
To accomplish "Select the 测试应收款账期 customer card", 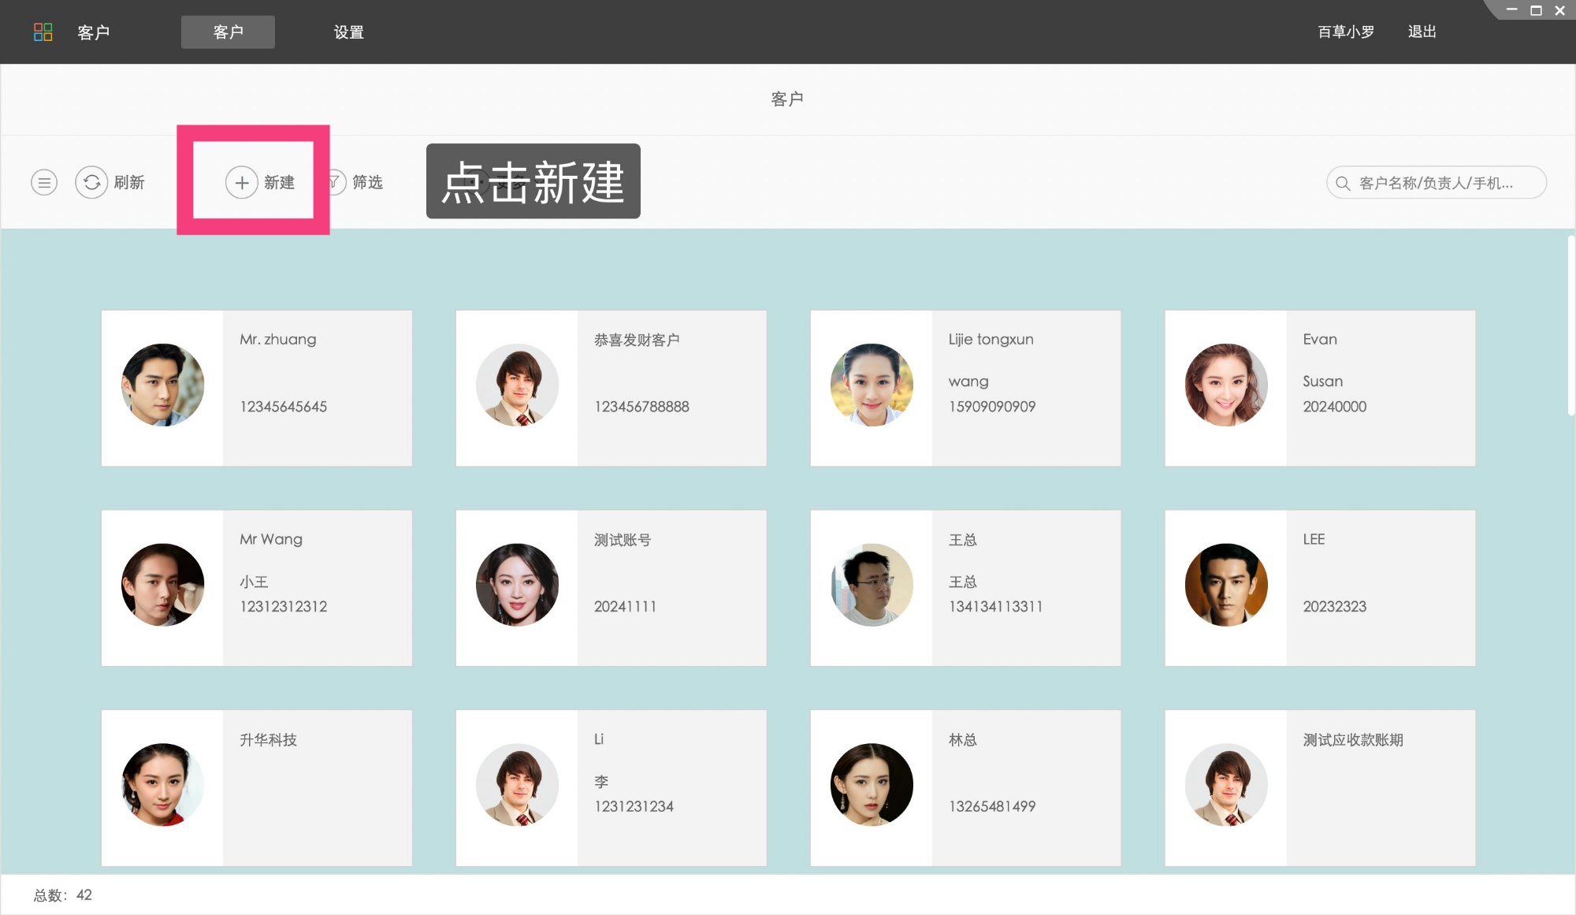I will pos(1320,787).
